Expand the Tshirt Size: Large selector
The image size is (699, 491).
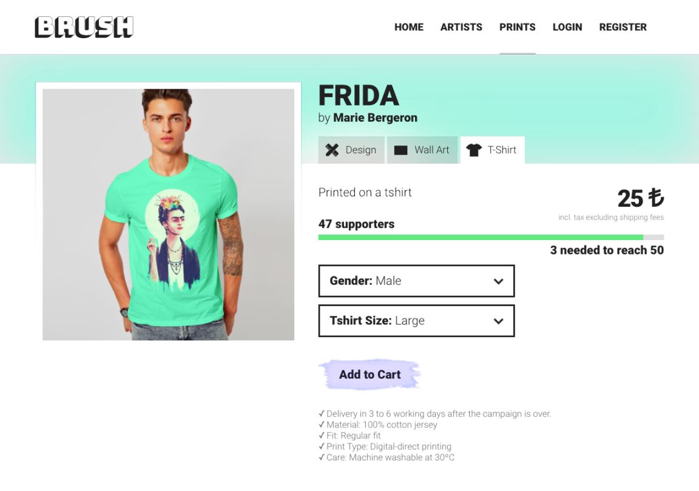tap(416, 321)
